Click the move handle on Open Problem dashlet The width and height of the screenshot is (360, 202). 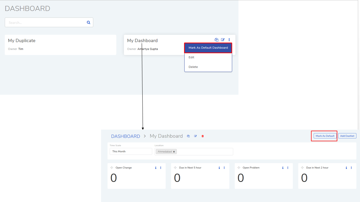[x=239, y=167]
